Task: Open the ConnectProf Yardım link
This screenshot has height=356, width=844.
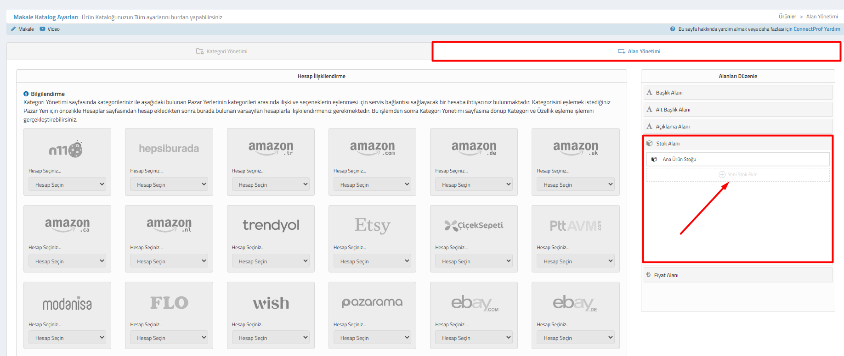Action: click(817, 29)
